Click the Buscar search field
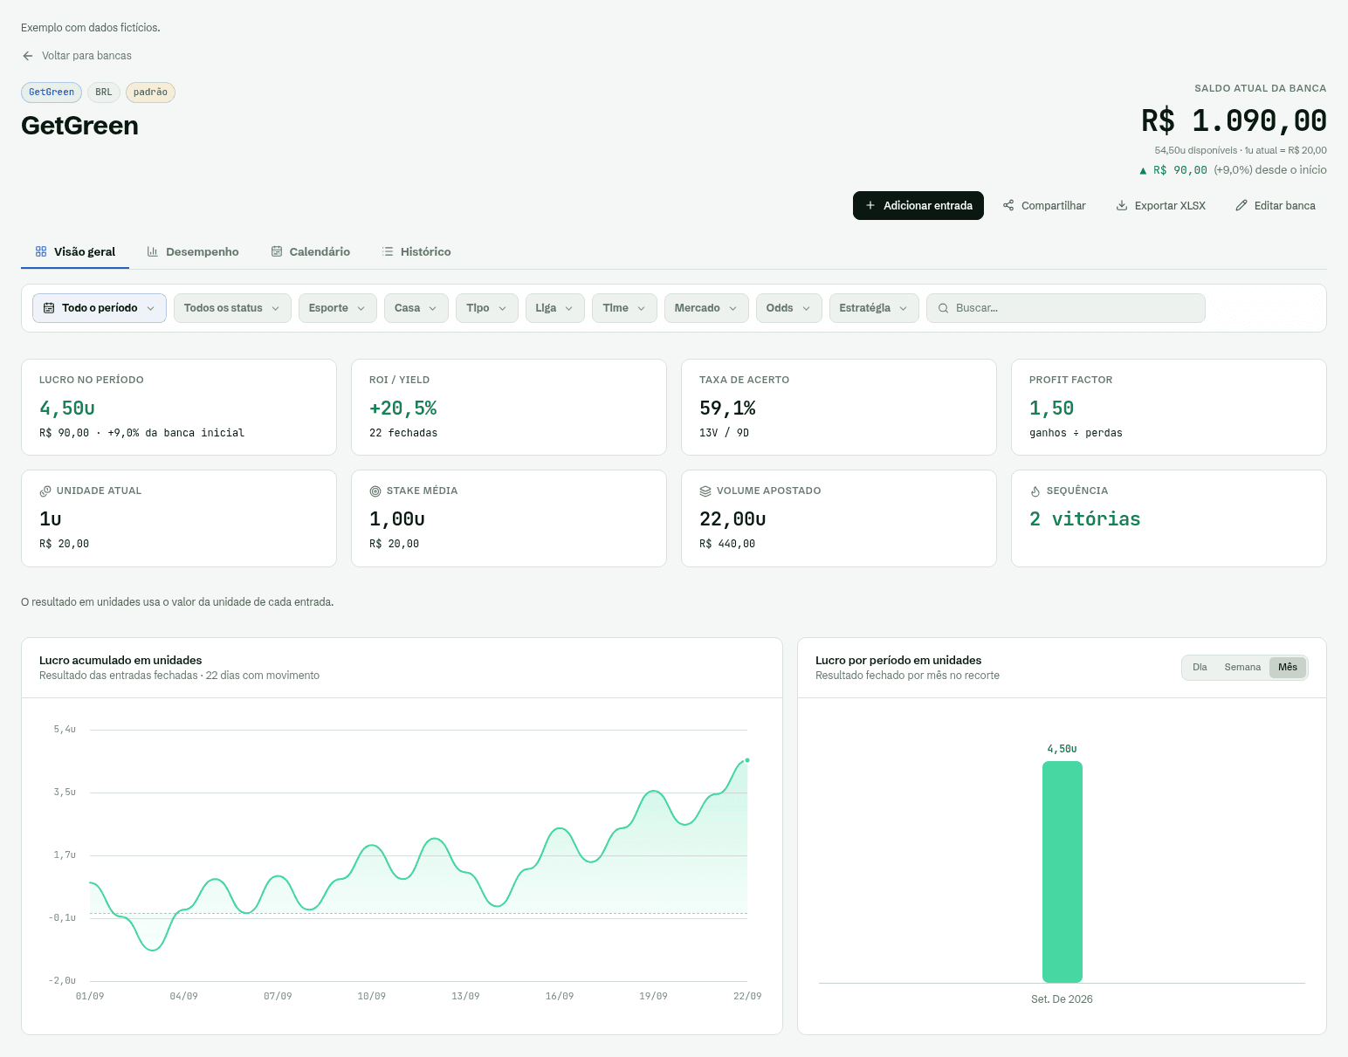The height and width of the screenshot is (1057, 1348). click(1065, 308)
